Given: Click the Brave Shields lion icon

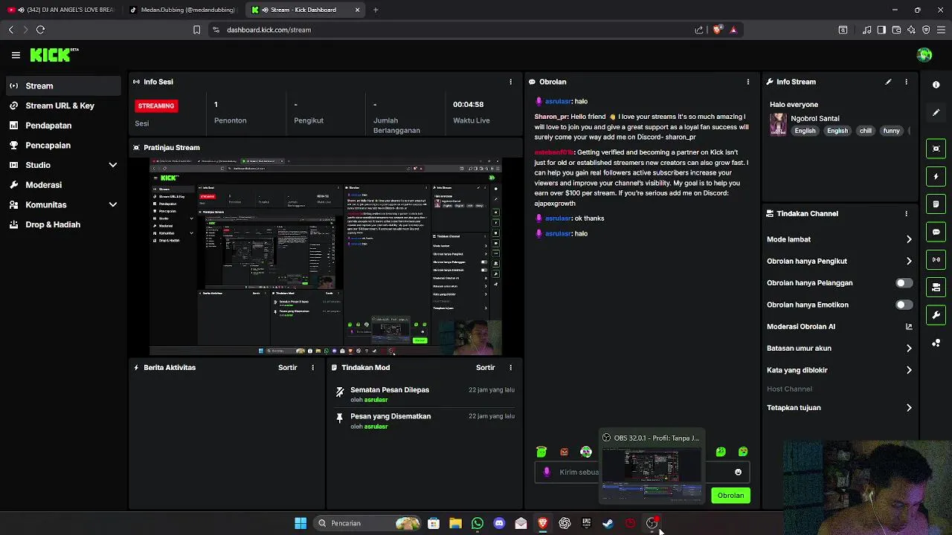Looking at the screenshot, I should [717, 30].
